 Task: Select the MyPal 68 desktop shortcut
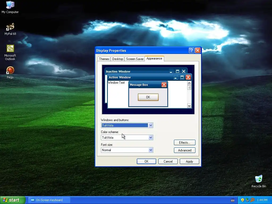(x=10, y=29)
